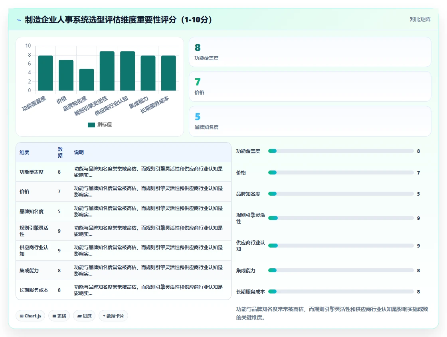Click the 功能覆盖度 bar in the chart
447x337 pixels.
coord(45,73)
